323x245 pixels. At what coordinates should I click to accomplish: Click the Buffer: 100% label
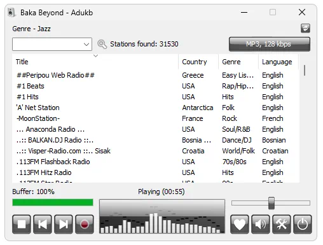[33, 192]
